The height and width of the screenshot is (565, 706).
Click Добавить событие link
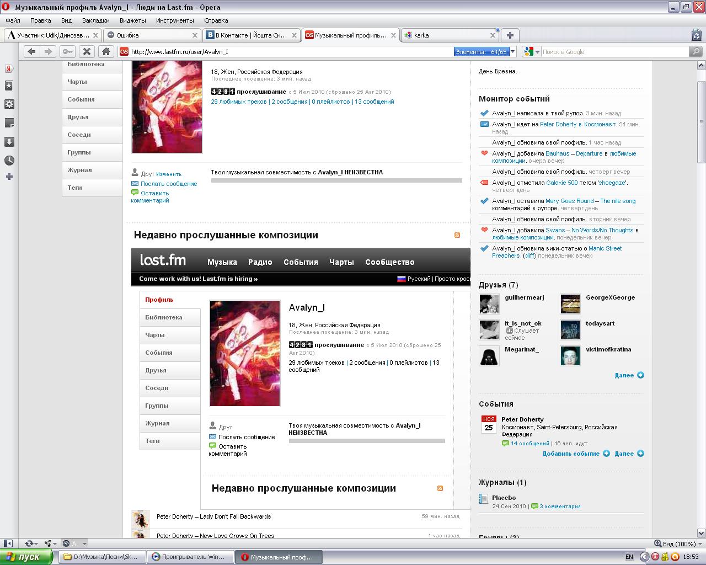click(571, 454)
